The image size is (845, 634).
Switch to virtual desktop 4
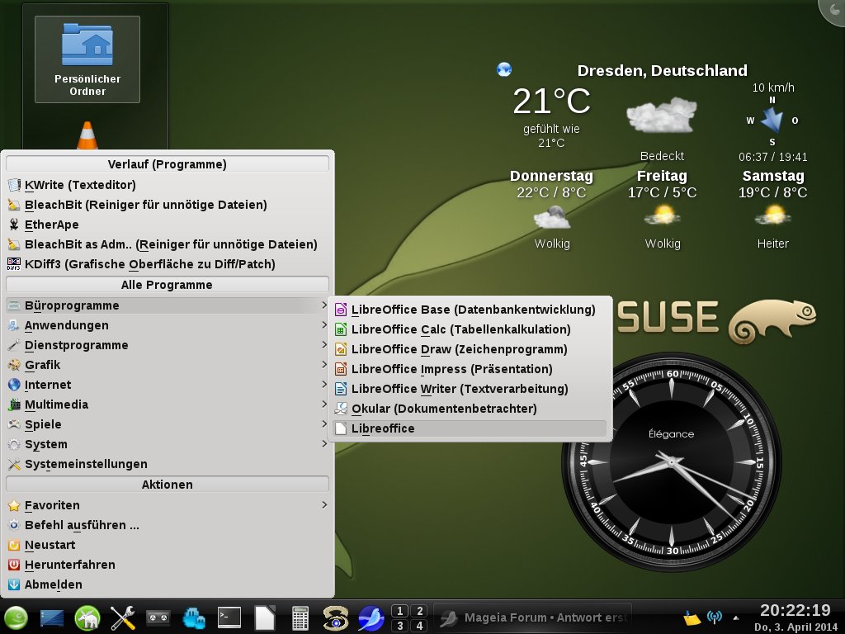click(419, 626)
